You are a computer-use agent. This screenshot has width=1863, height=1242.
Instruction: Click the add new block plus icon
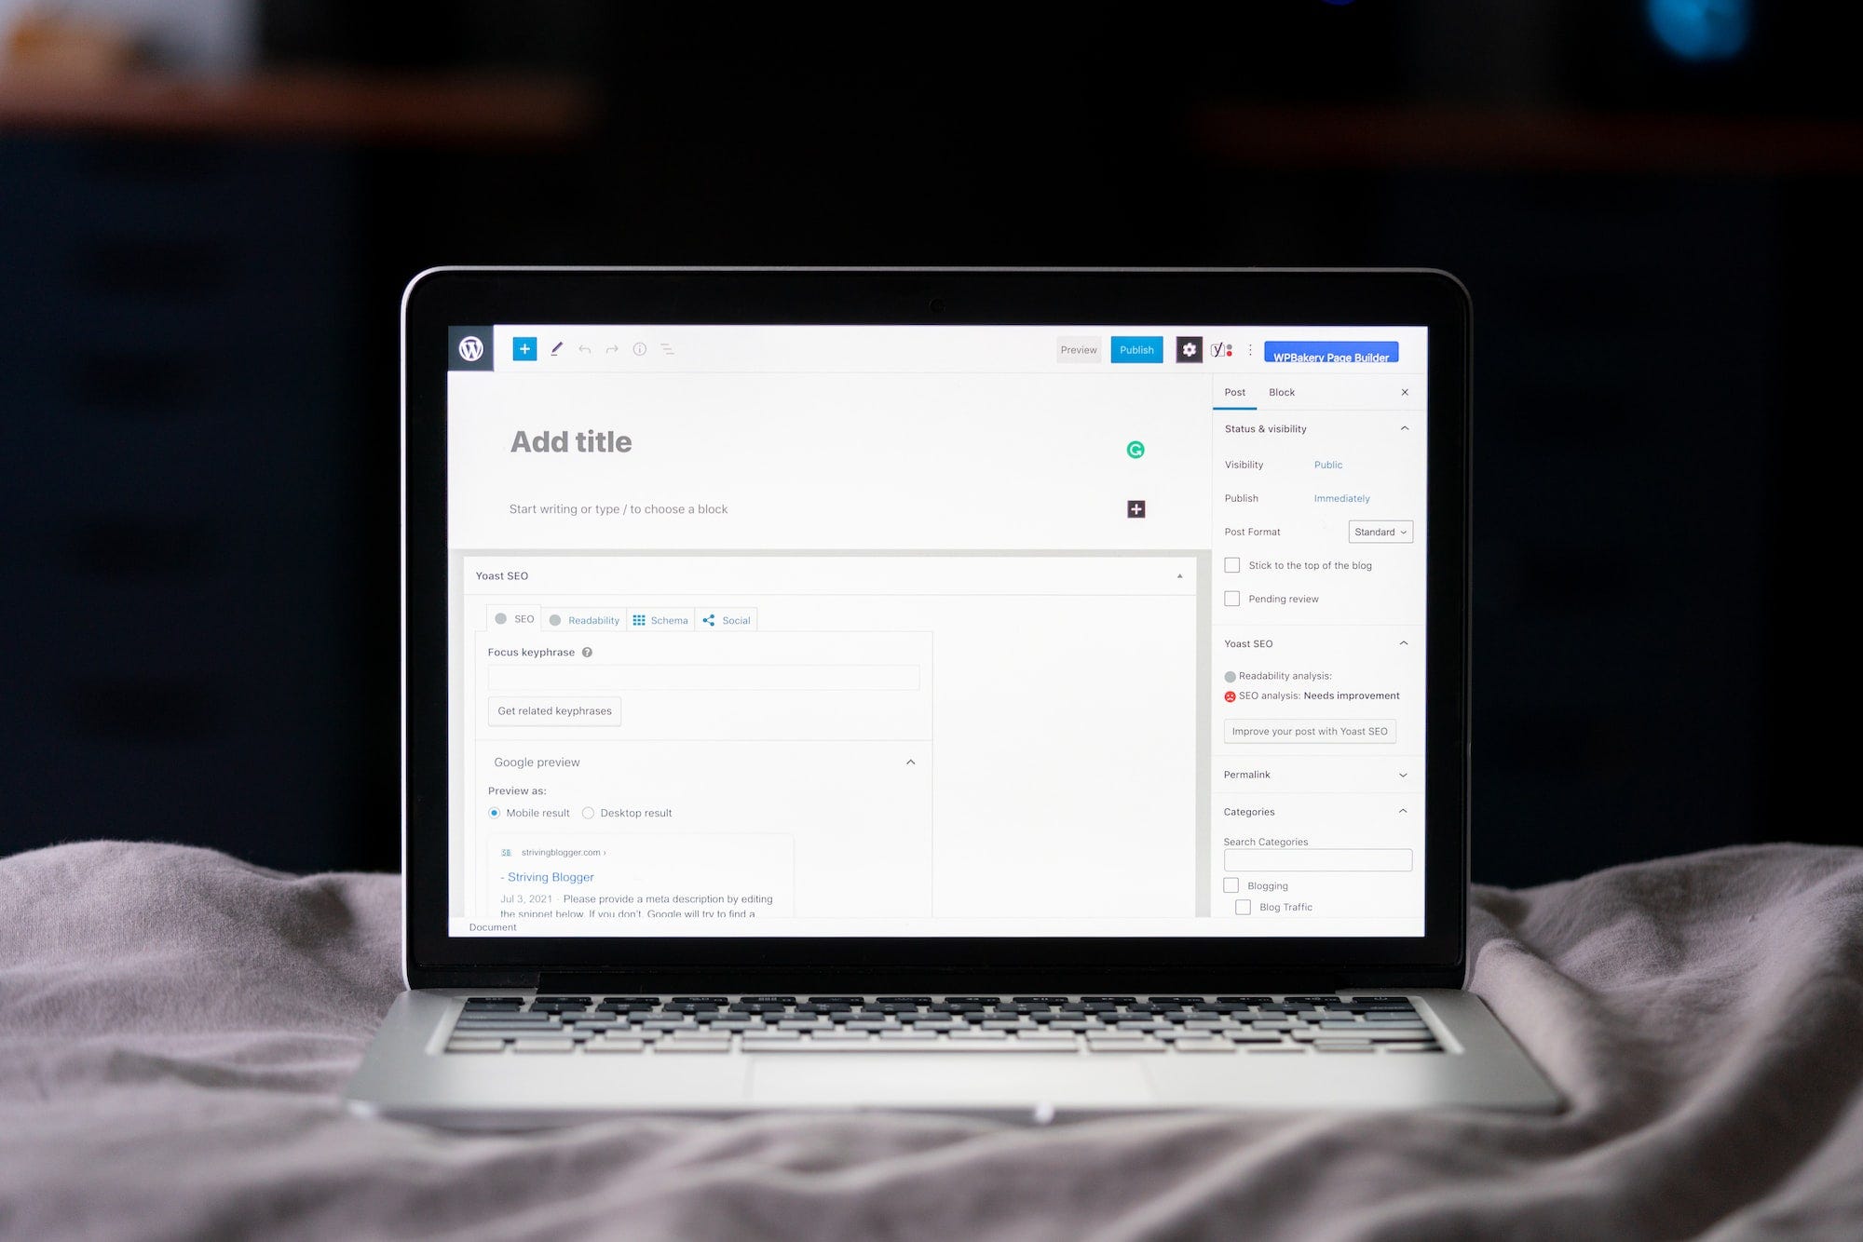click(524, 348)
